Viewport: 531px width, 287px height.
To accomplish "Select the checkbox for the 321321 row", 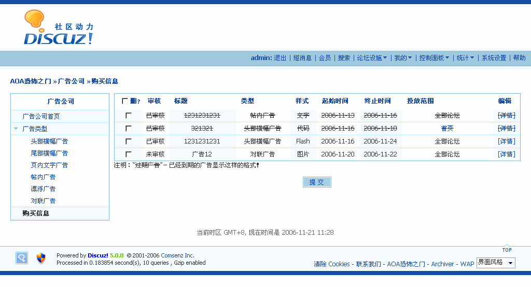I will pyautogui.click(x=129, y=128).
